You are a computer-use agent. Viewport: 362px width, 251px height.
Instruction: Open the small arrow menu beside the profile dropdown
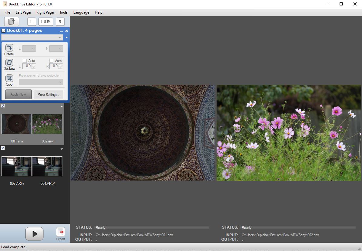(67, 37)
